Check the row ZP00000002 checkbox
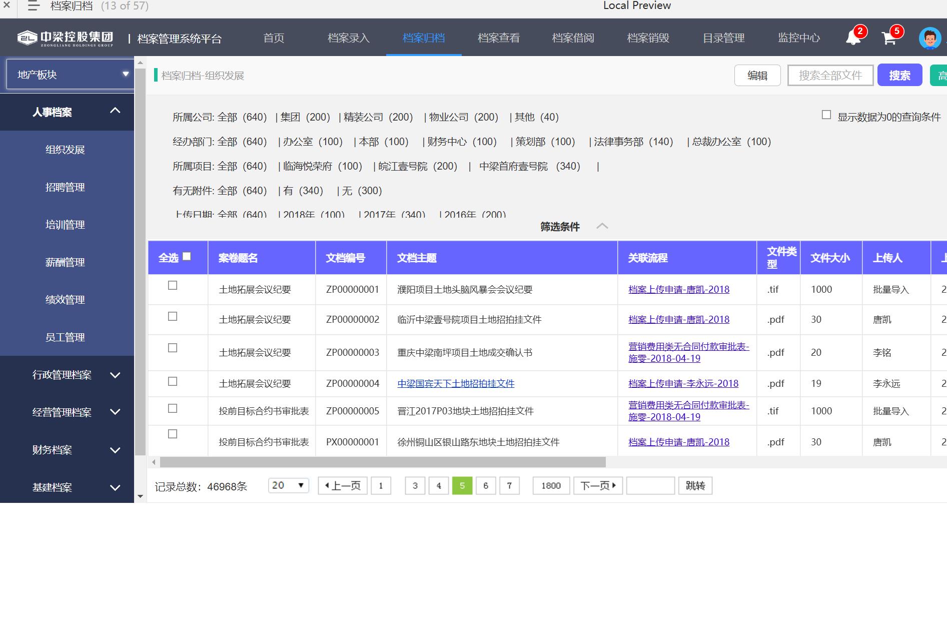This screenshot has height=623, width=947. (x=173, y=316)
